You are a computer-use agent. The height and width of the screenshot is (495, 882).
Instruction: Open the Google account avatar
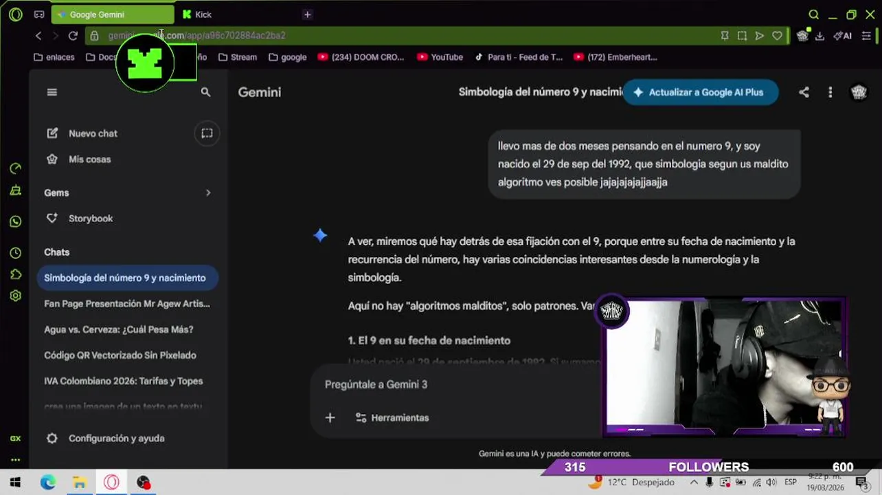point(859,92)
